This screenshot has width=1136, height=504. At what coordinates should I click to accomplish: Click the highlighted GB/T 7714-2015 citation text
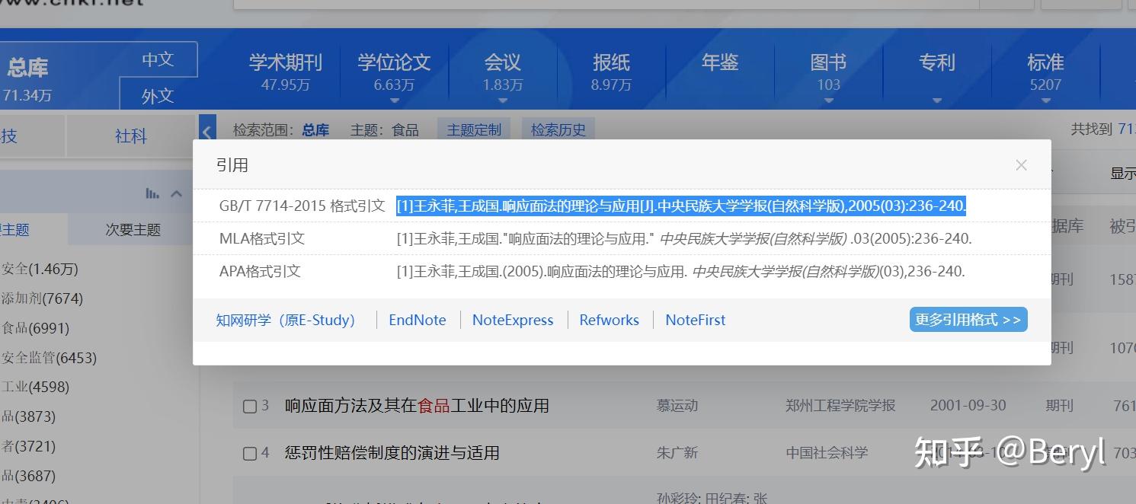[x=681, y=206]
